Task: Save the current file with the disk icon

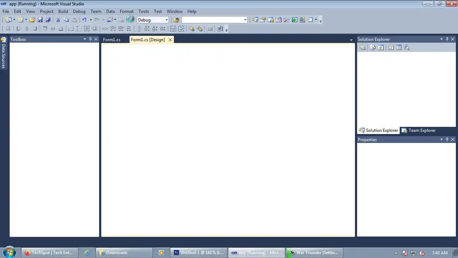Action: click(x=40, y=20)
